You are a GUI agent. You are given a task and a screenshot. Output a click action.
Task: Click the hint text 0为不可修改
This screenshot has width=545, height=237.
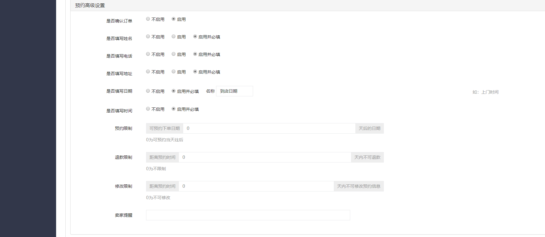coord(158,198)
